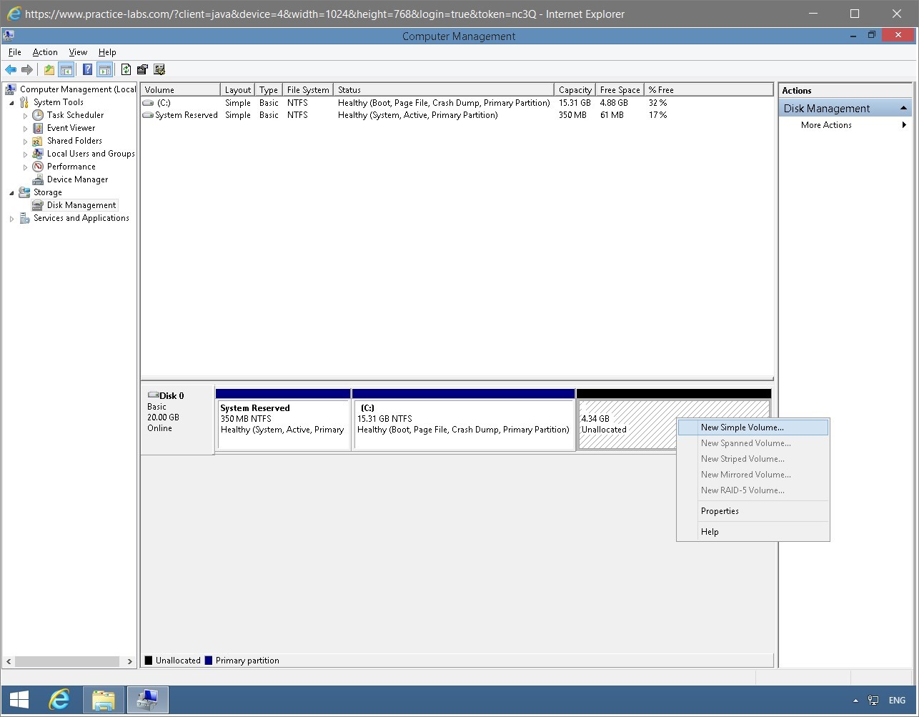Screen dimensions: 919x717
Task: Click the Properties icon in the toolbar
Action: (x=142, y=69)
